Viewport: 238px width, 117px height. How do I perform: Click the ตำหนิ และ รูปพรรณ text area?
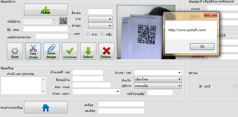21,85
